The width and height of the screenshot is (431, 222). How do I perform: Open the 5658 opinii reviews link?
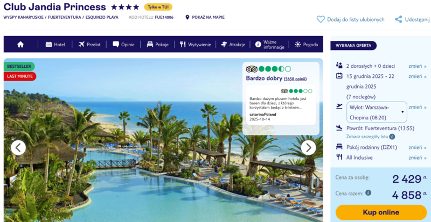coord(295,79)
